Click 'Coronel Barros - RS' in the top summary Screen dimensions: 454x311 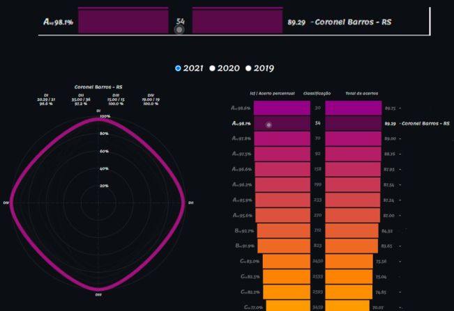(353, 22)
